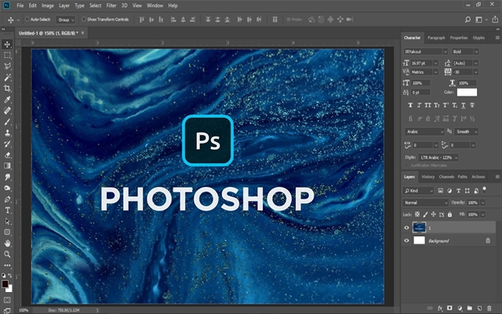Select the Magic Wand tool
502x314 pixels.
pyautogui.click(x=7, y=78)
